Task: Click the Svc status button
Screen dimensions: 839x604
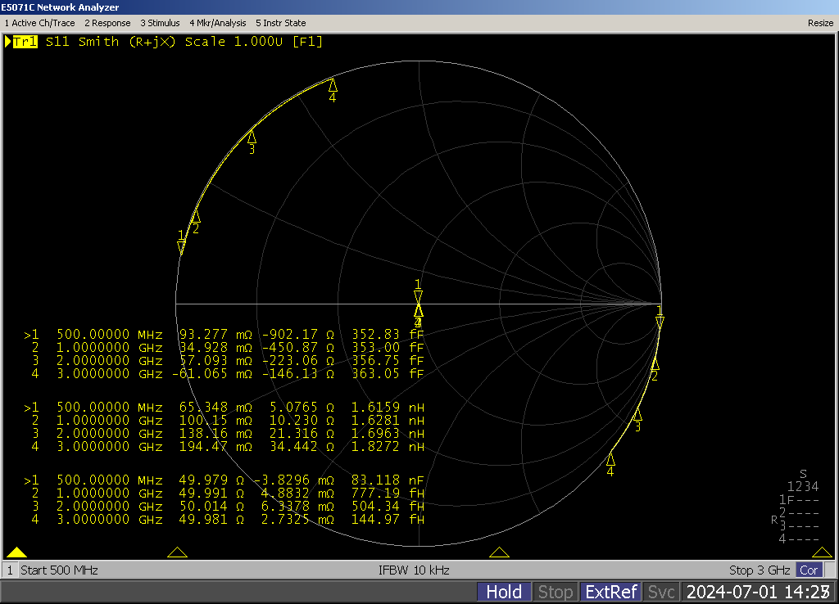Action: pyautogui.click(x=661, y=592)
